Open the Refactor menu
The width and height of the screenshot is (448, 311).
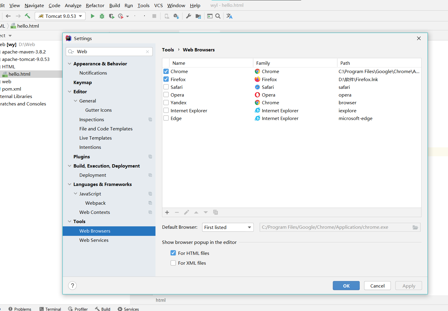click(x=95, y=5)
